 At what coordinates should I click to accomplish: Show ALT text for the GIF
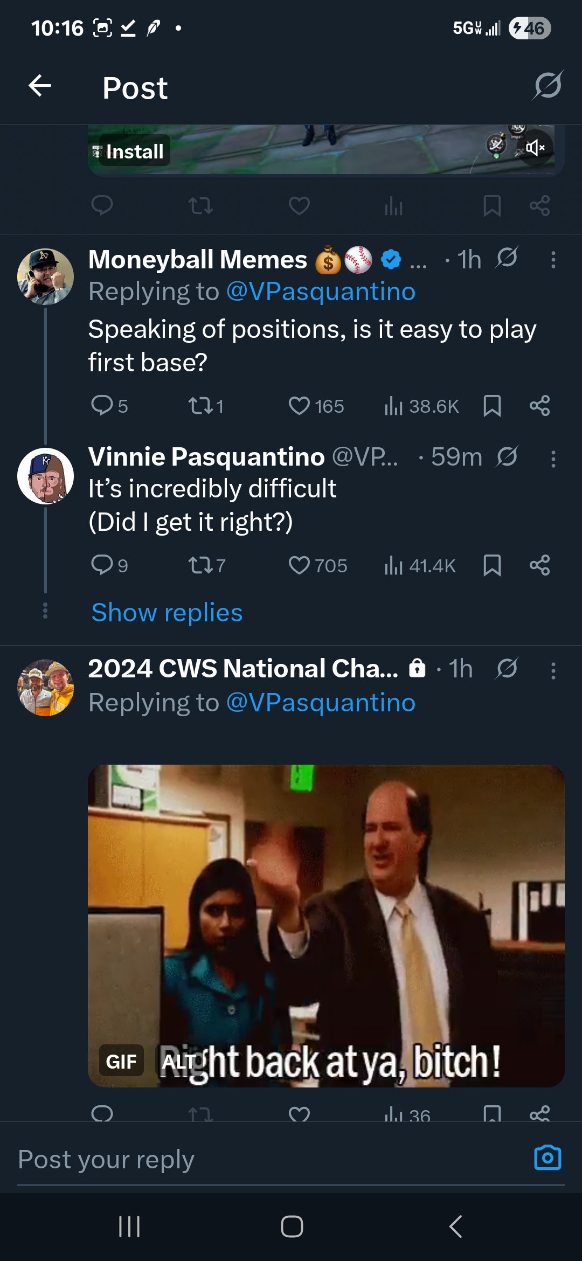pyautogui.click(x=178, y=1062)
